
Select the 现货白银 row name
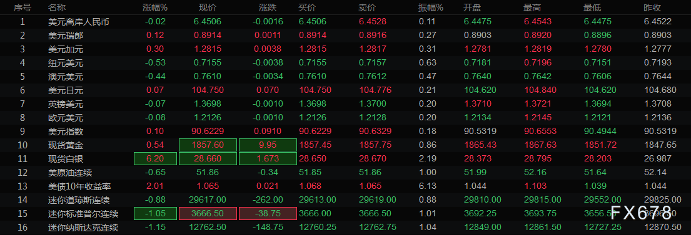point(65,158)
